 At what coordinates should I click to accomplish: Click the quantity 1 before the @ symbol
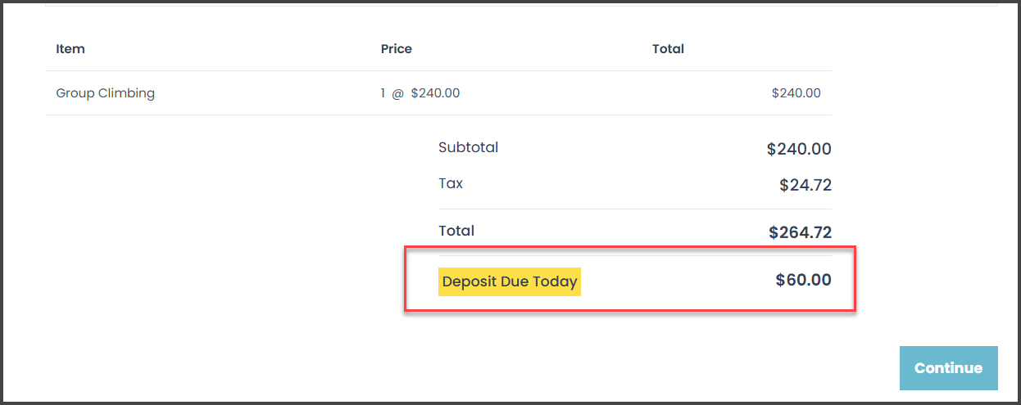pyautogui.click(x=383, y=93)
